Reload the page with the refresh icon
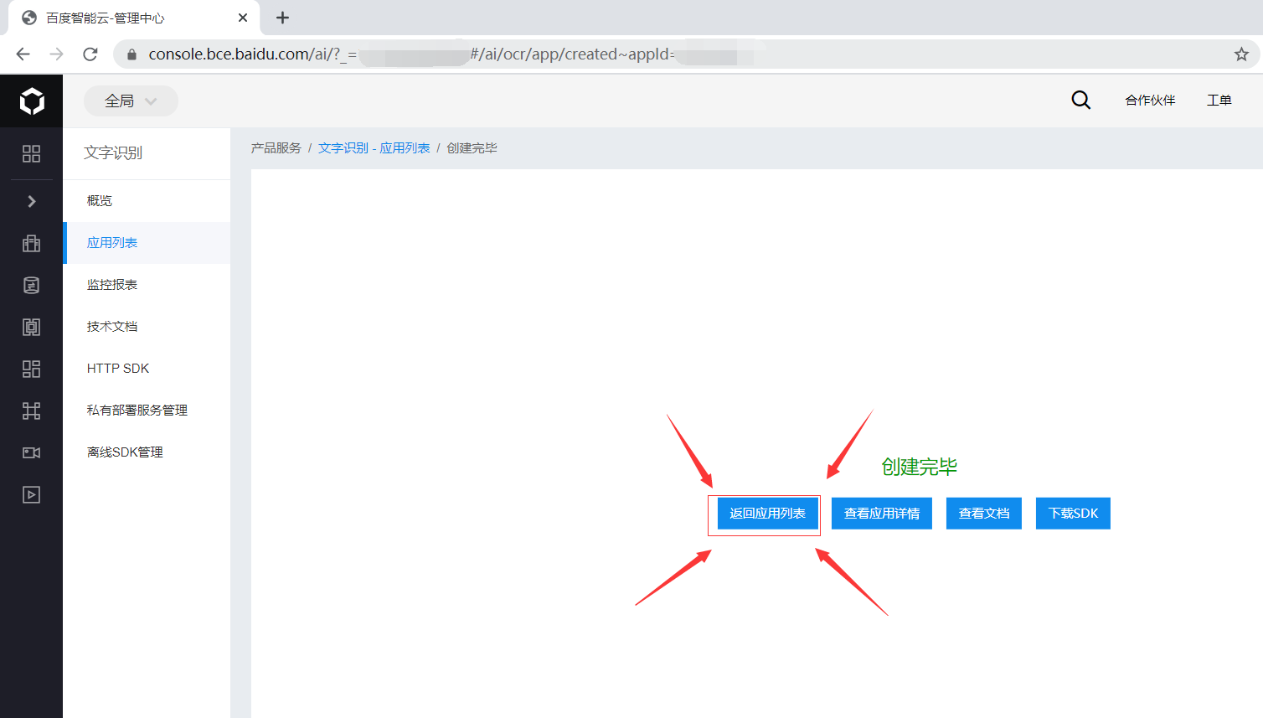Screen dimensions: 1263x718 coord(90,54)
